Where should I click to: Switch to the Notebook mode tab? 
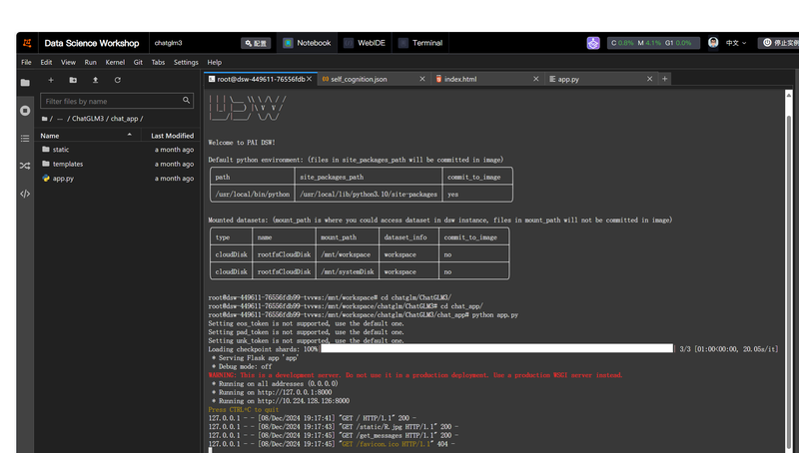(308, 43)
